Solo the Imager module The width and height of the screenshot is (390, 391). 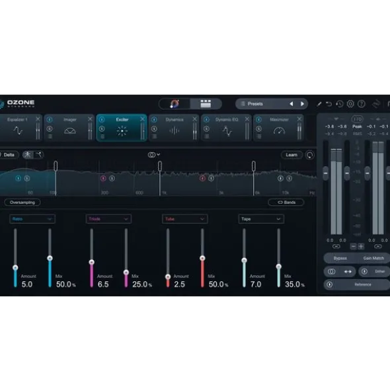point(50,129)
